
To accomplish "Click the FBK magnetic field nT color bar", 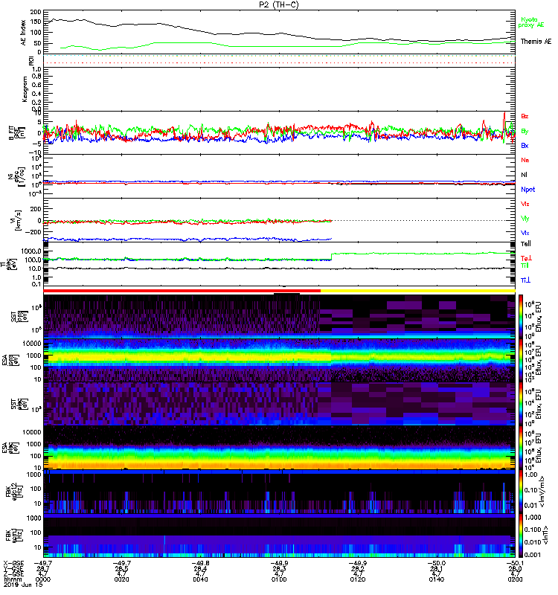I will tap(521, 535).
